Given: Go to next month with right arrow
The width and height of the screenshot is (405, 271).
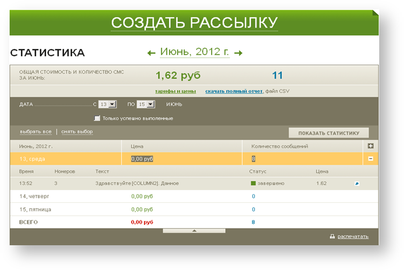Looking at the screenshot, I should [x=238, y=53].
